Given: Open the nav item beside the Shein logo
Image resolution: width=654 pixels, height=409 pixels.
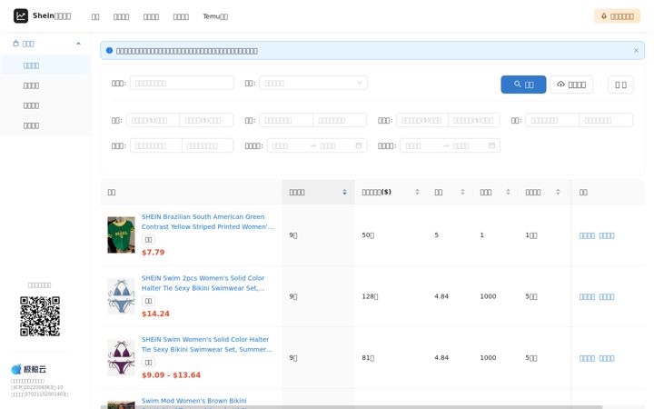Looking at the screenshot, I should coord(95,16).
